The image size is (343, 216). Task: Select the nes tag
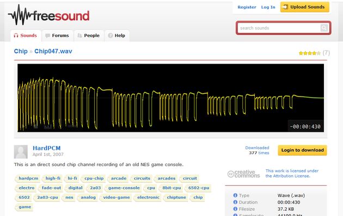pos(69,198)
